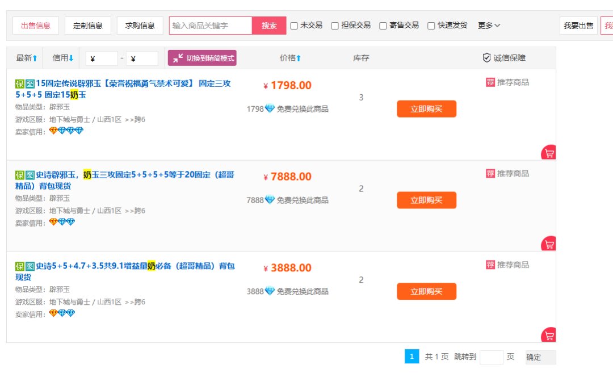Click cart icon on the 3888.00 listing
This screenshot has height=390, width=613.
click(549, 336)
